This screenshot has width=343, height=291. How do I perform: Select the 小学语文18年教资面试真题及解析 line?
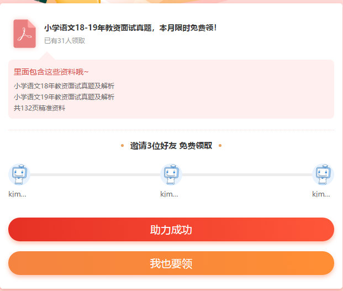64,86
